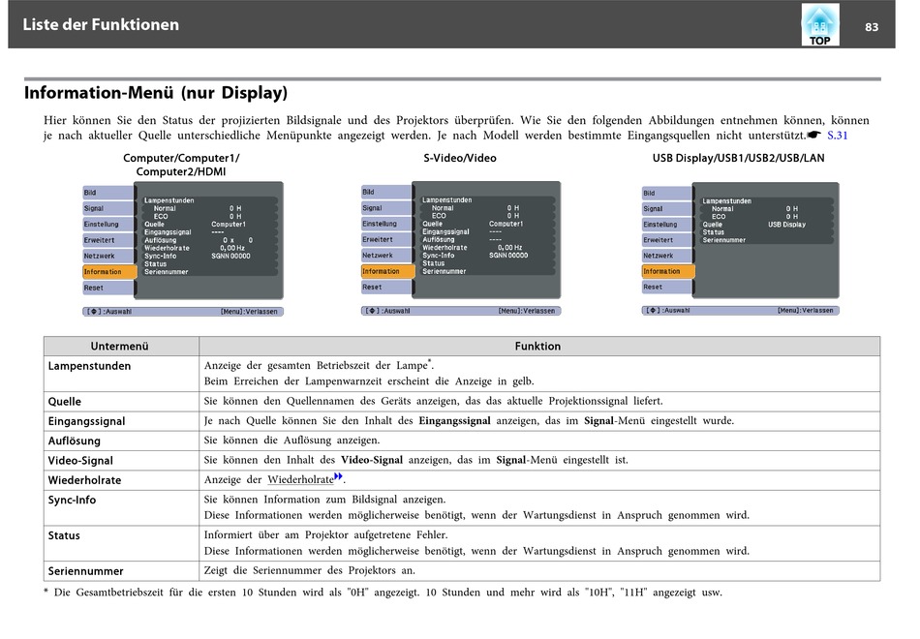Click the pointing hand icon before S.31

[814, 135]
